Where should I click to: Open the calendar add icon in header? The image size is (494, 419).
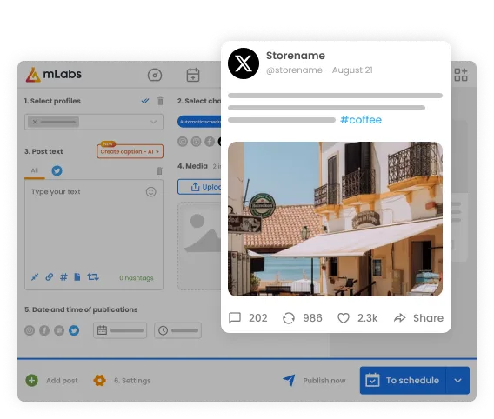pyautogui.click(x=193, y=75)
